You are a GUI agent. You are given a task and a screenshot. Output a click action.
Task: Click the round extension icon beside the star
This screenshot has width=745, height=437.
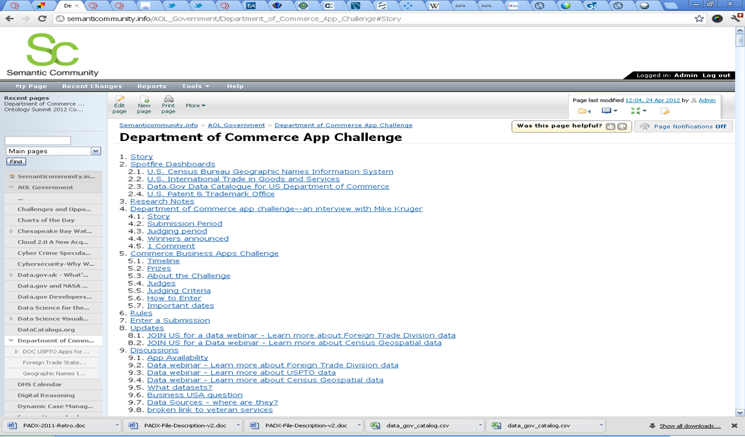tap(718, 19)
